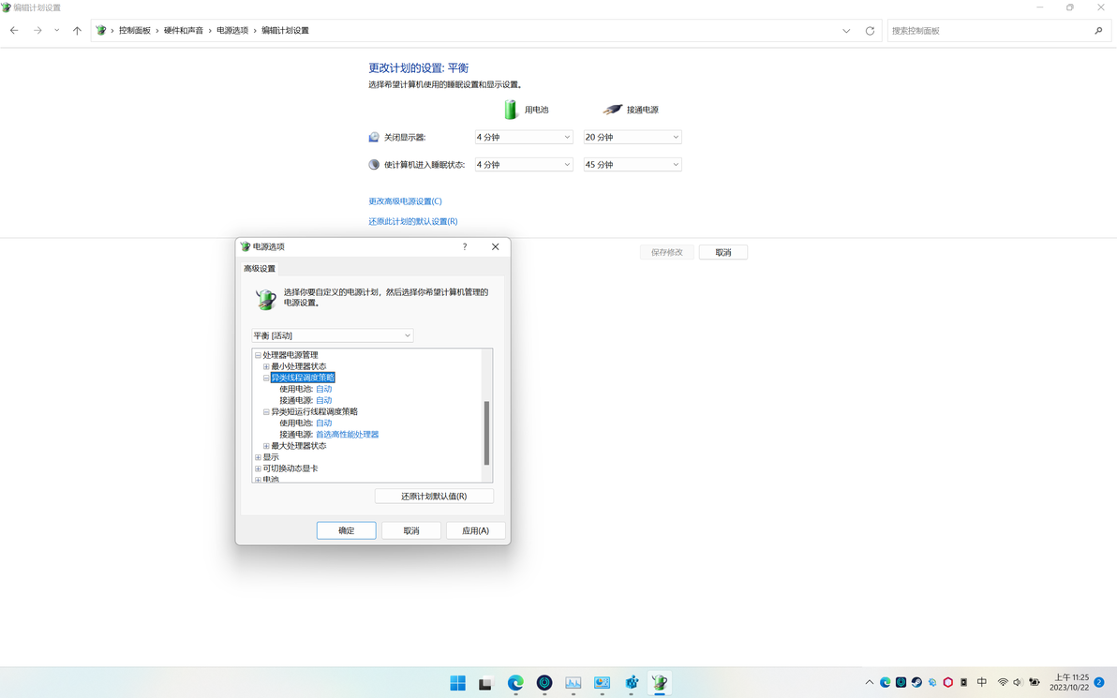Click the battery status tray icon
Image resolution: width=1117 pixels, height=698 pixels.
tap(1035, 682)
